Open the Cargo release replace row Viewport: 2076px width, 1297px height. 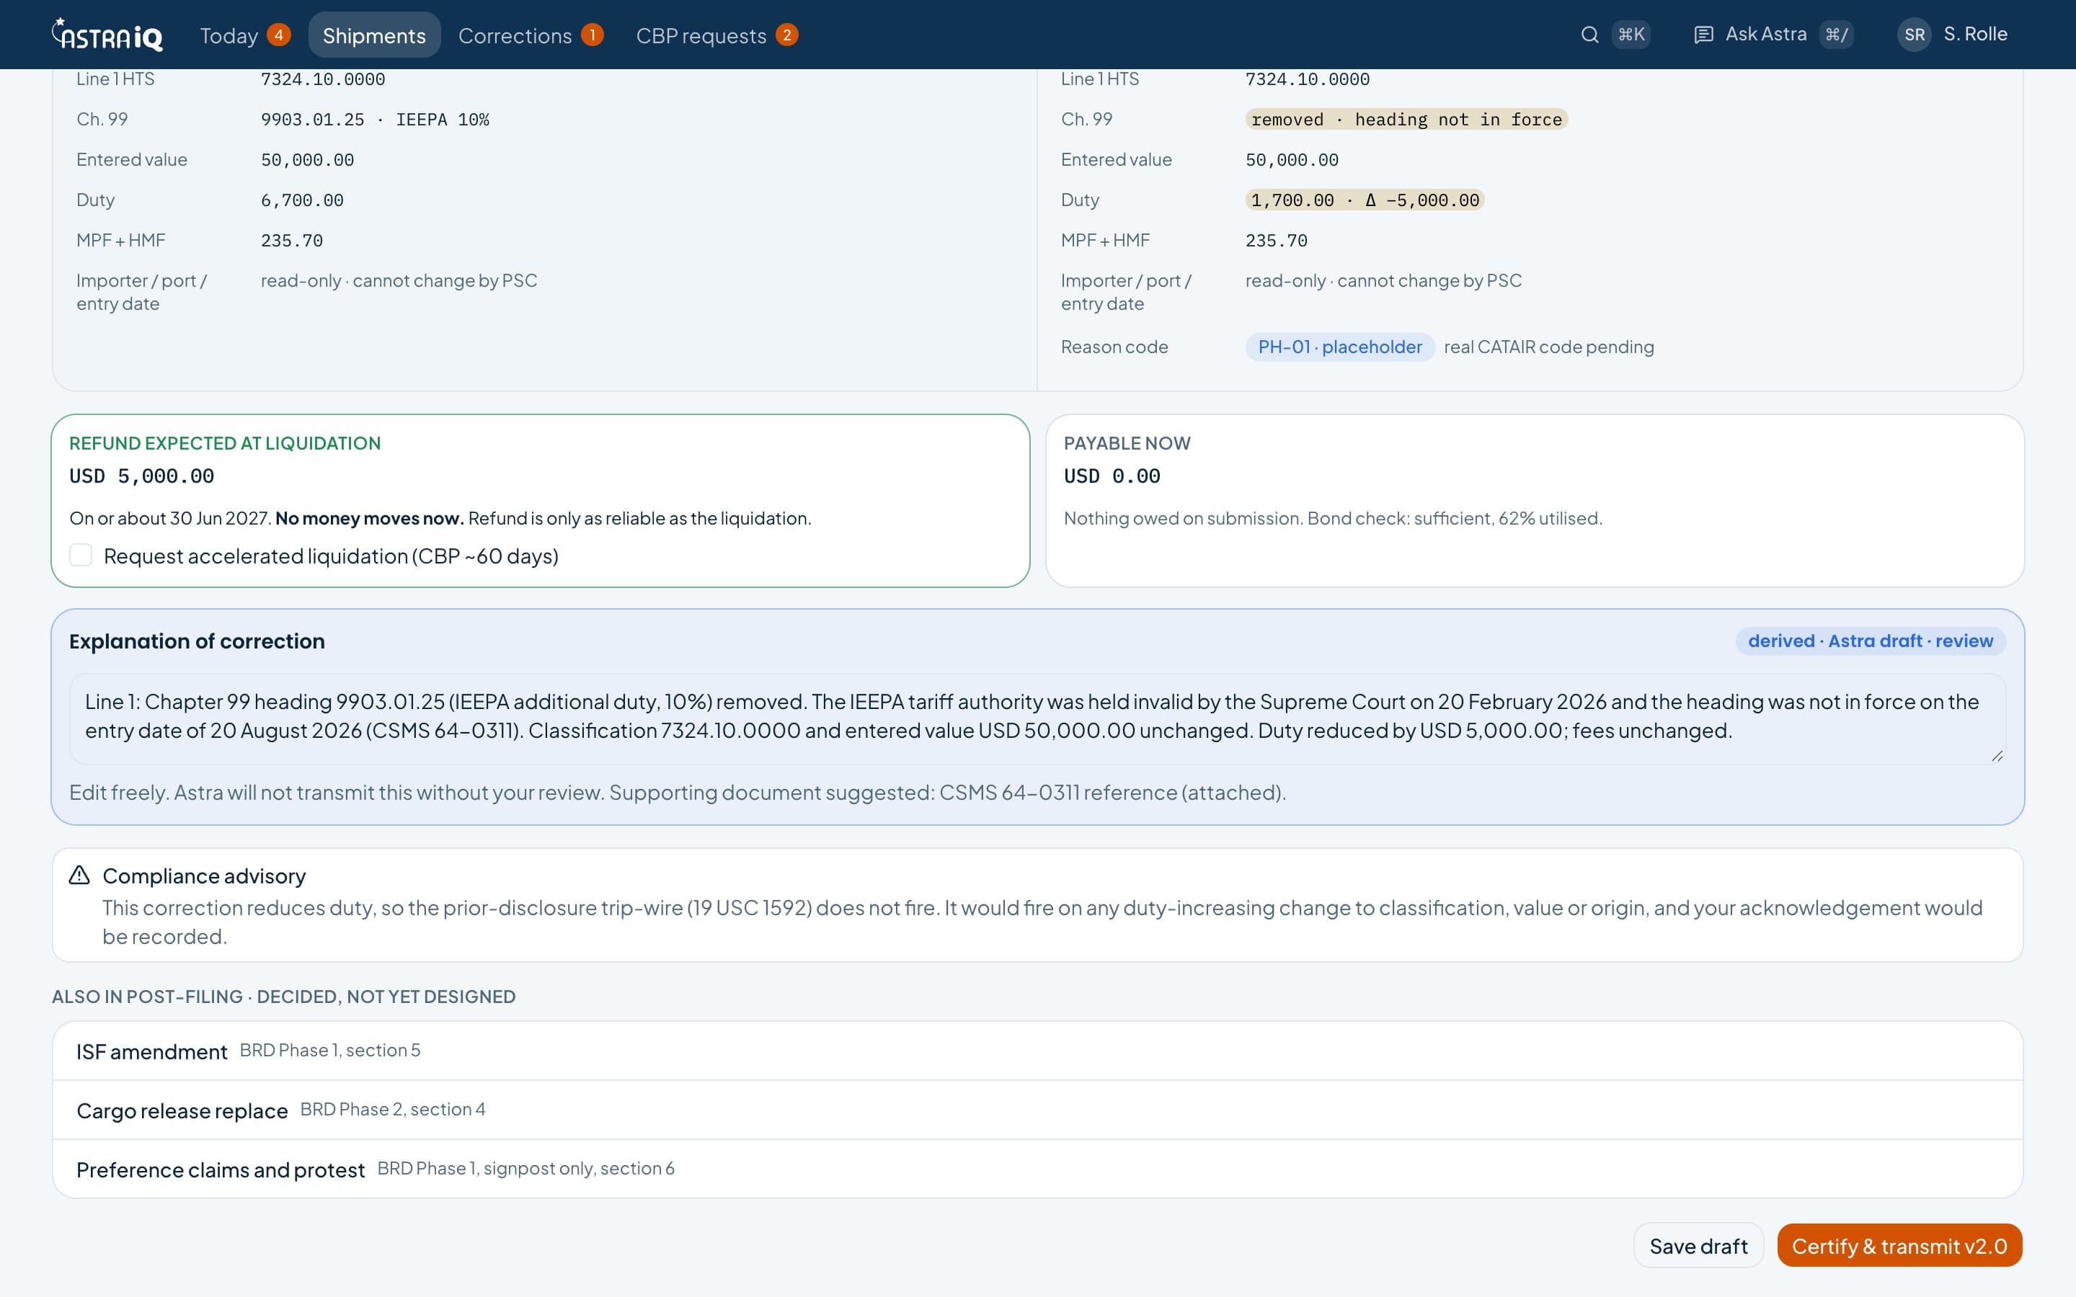click(1037, 1109)
